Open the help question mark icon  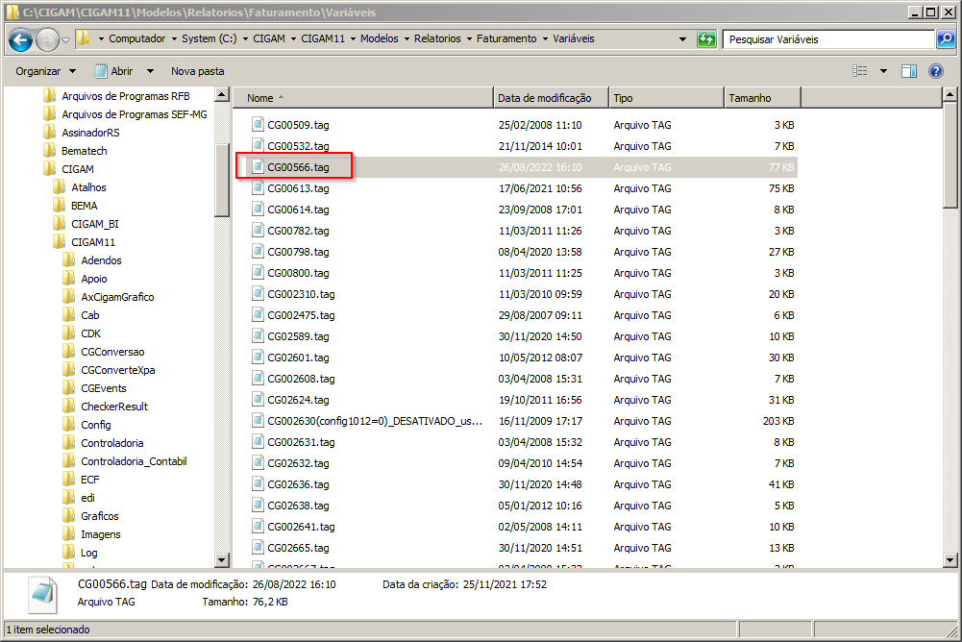click(x=936, y=71)
